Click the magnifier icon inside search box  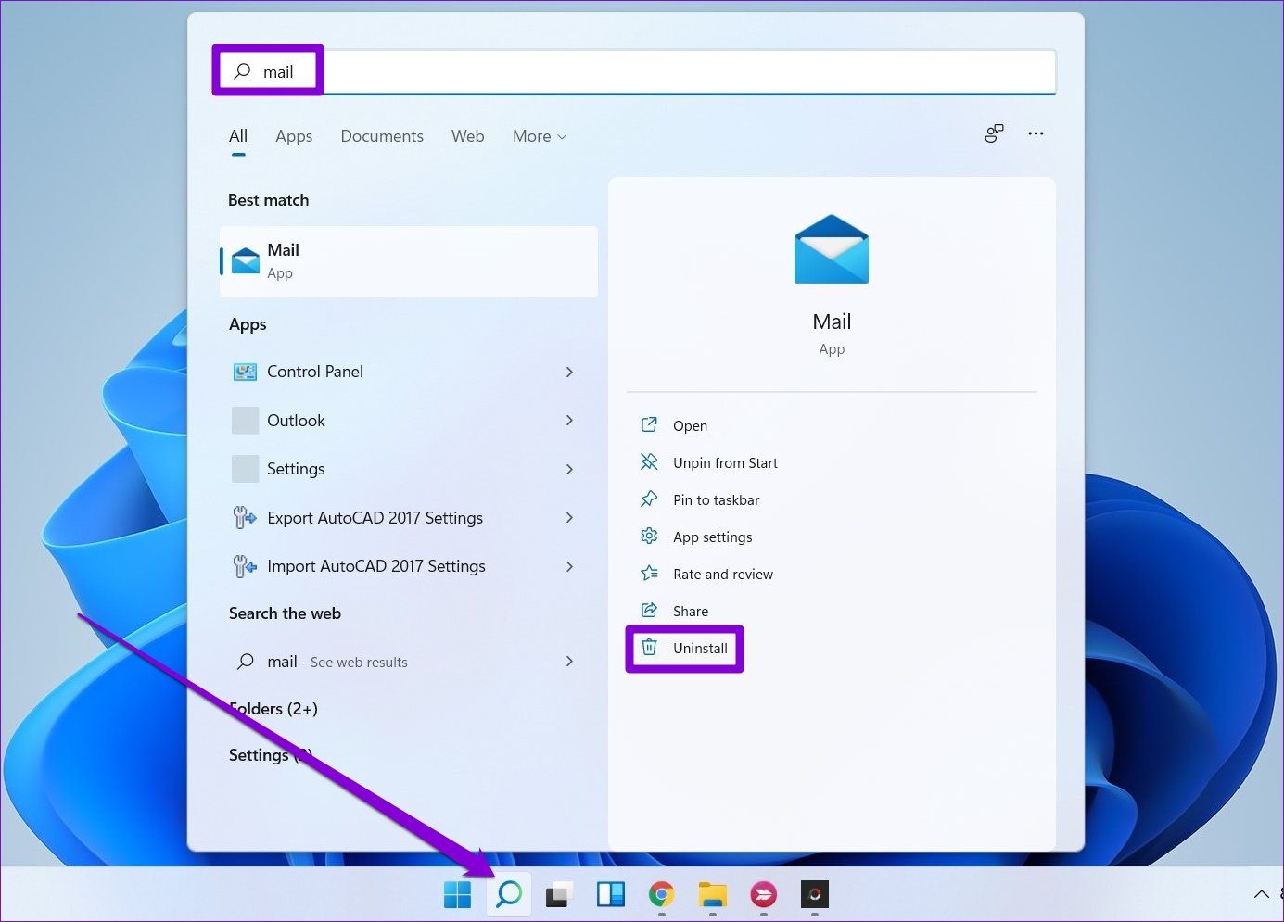[x=242, y=71]
